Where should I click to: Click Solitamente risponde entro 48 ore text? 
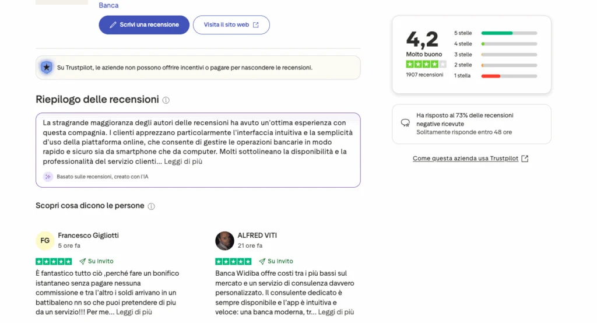point(463,132)
